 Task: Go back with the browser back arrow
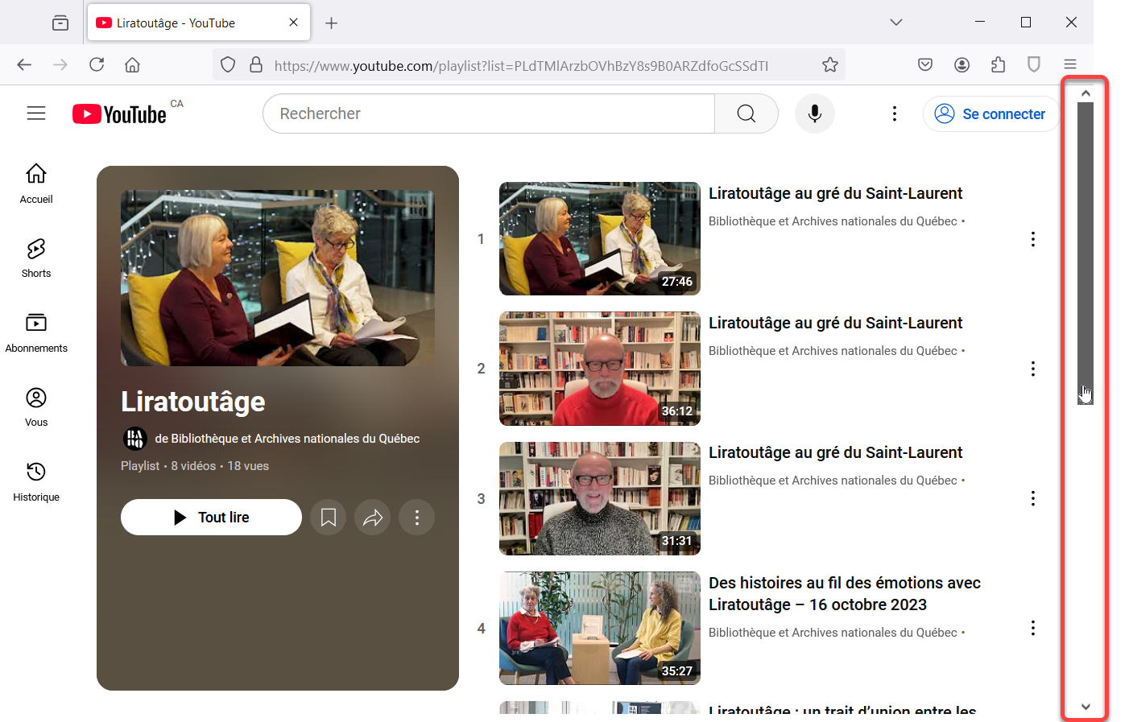(x=24, y=64)
